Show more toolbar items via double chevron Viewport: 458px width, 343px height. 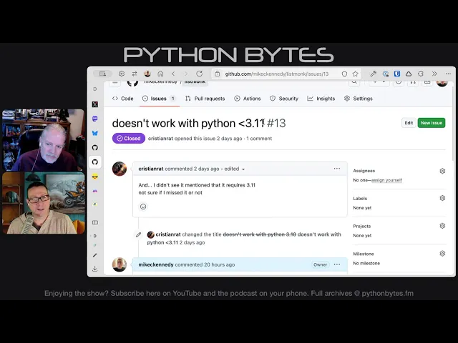click(434, 74)
